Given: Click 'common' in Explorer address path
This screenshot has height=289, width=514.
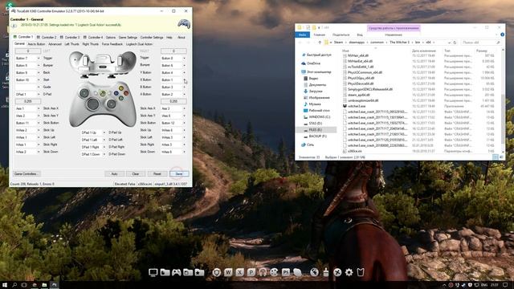Looking at the screenshot, I should pos(377,43).
